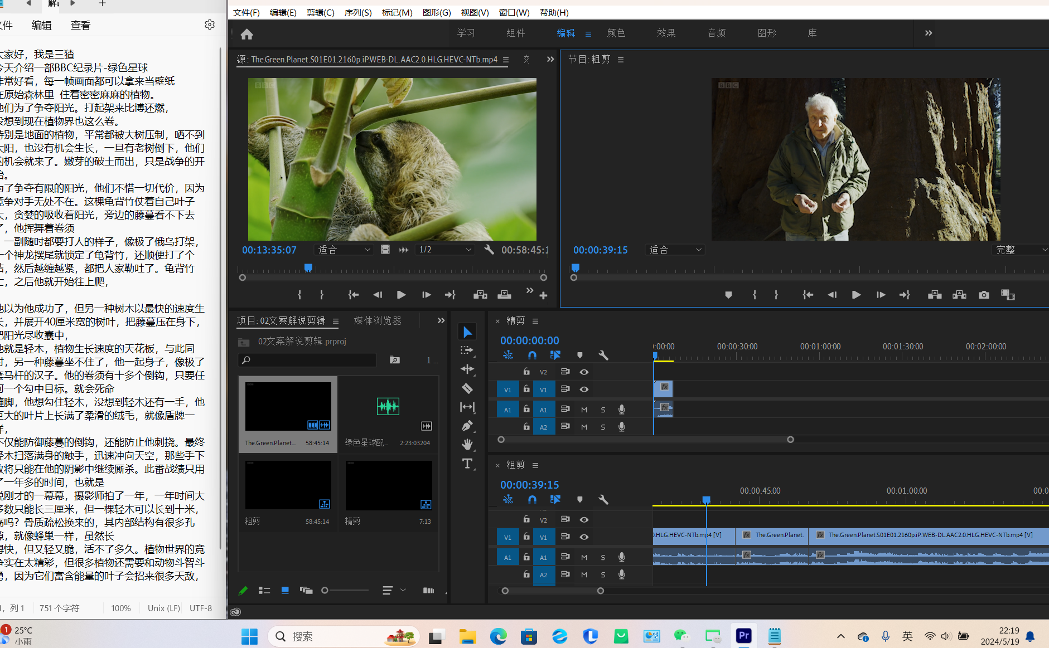1049x648 pixels.
Task: Play the program monitor video
Action: pyautogui.click(x=856, y=295)
